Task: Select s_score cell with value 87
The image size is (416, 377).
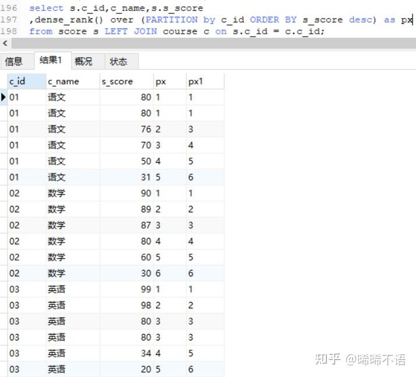Action: (x=127, y=225)
